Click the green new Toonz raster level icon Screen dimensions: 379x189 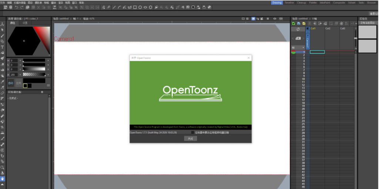tap(294, 23)
